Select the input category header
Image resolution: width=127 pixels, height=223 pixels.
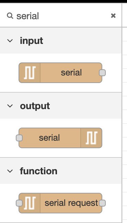(61, 40)
